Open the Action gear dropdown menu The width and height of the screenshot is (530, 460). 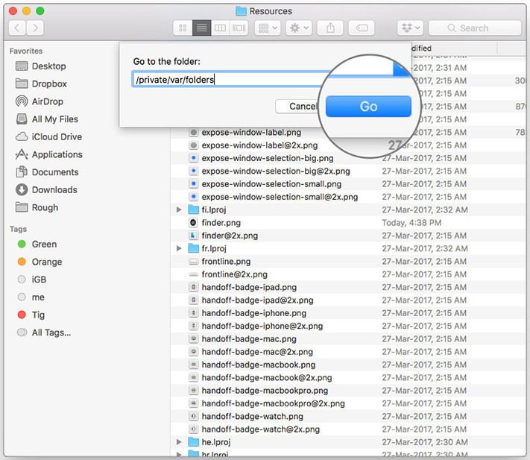[x=299, y=28]
